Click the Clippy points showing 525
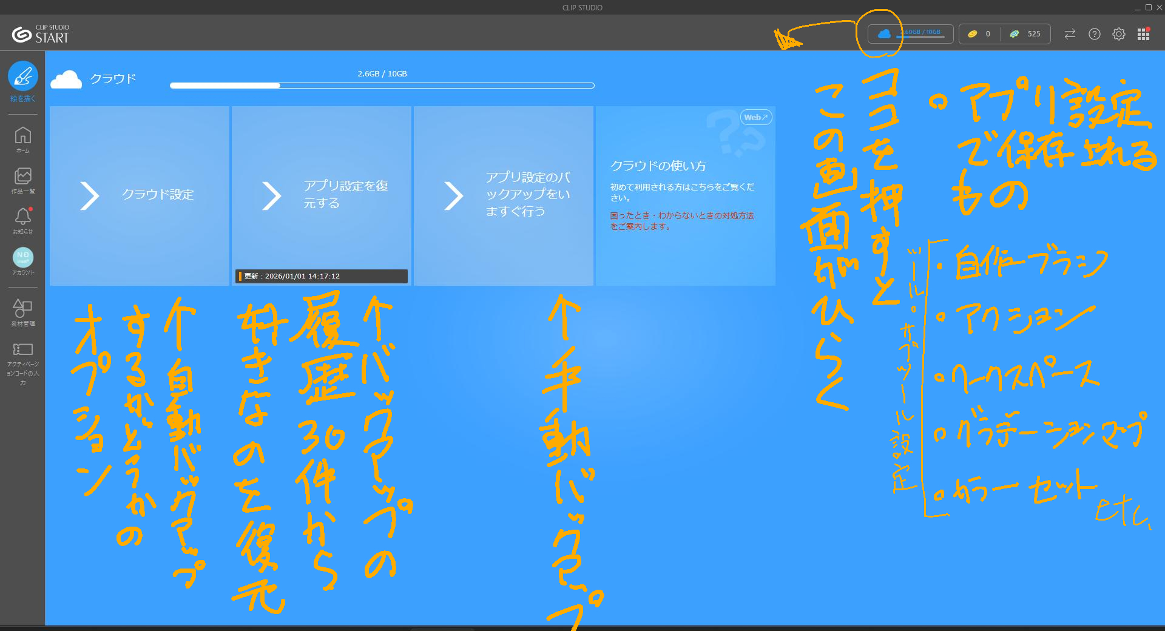This screenshot has width=1165, height=631. (1027, 34)
